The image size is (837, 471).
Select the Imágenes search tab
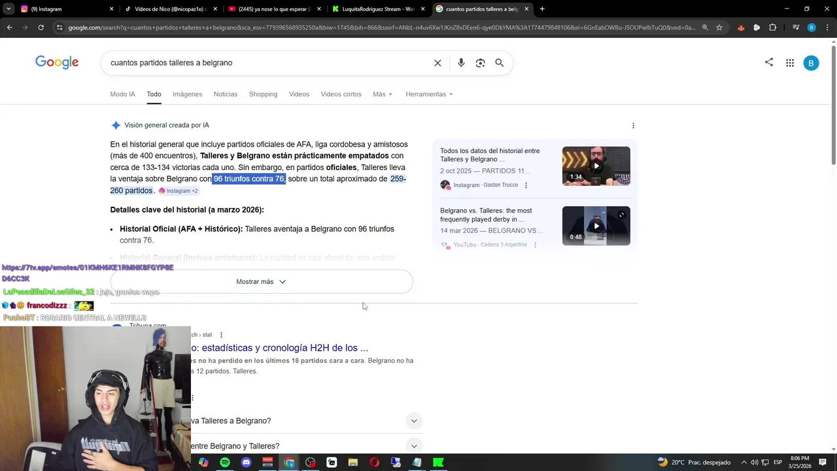(187, 94)
